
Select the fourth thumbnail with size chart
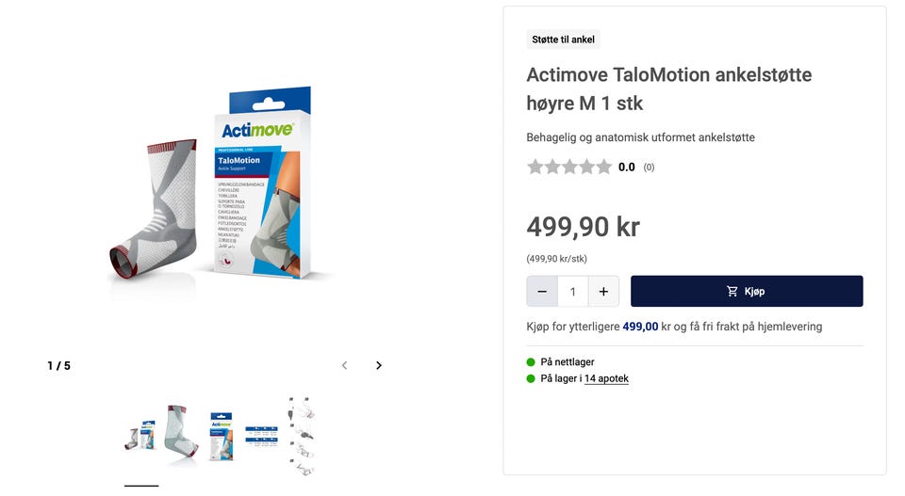tap(261, 436)
